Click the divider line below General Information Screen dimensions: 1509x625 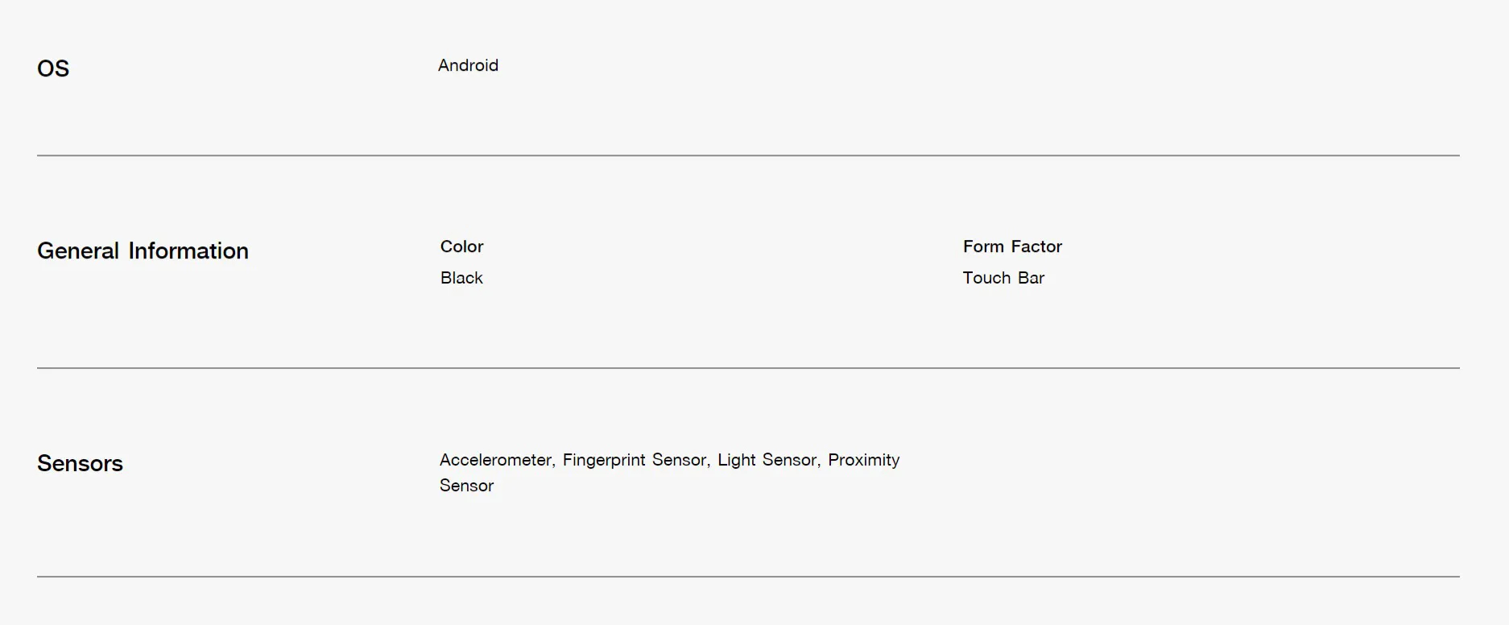coord(748,368)
